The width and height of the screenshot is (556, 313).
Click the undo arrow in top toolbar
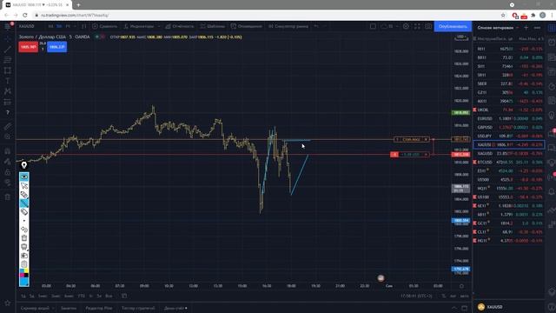[x=316, y=26]
